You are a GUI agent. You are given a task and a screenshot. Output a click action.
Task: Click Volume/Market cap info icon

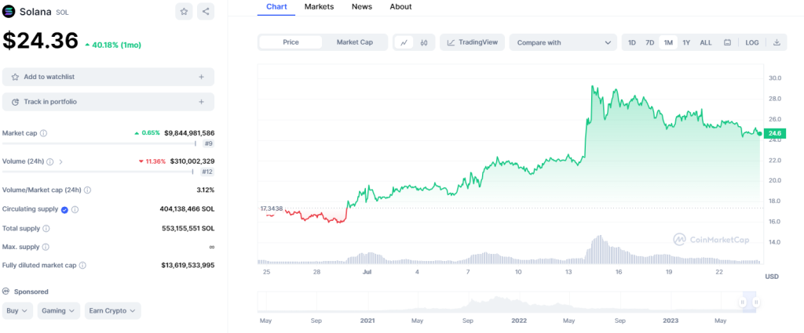(88, 190)
